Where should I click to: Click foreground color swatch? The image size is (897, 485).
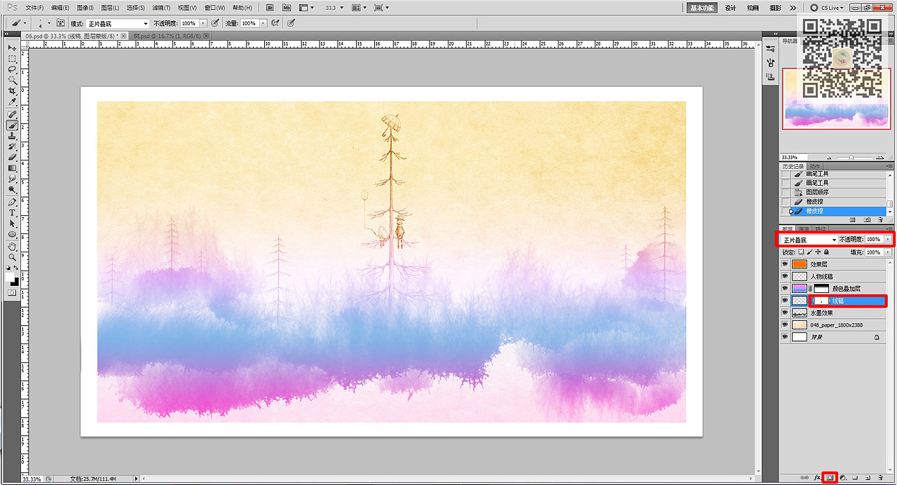coord(11,277)
